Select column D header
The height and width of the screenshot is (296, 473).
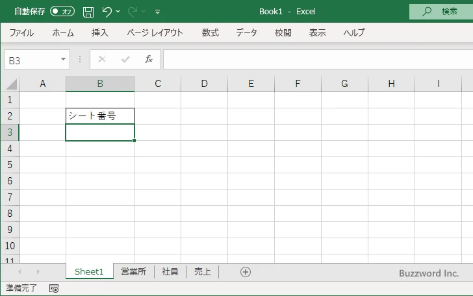(205, 84)
